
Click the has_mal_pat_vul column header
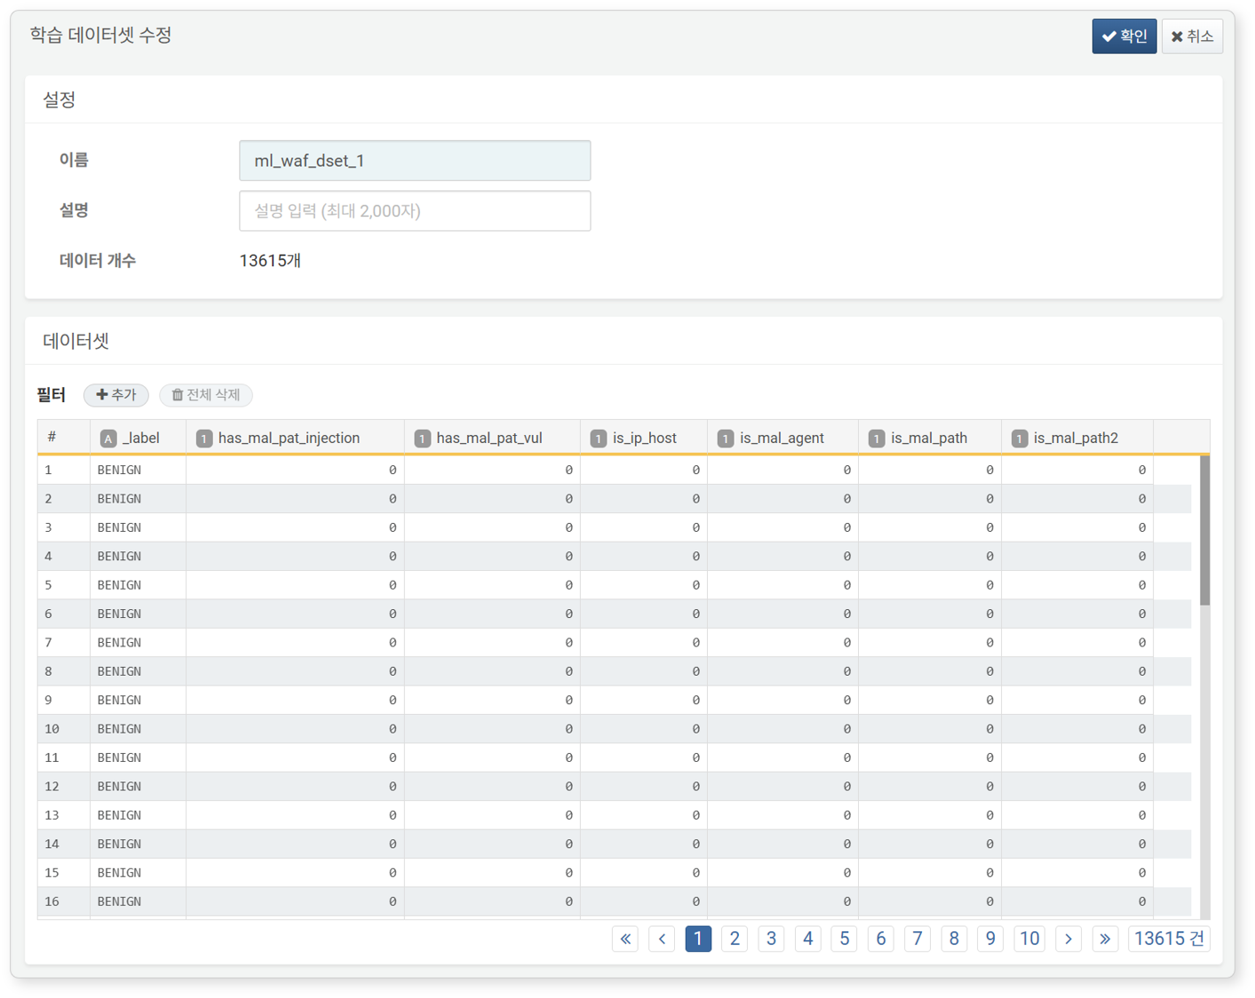tap(492, 438)
